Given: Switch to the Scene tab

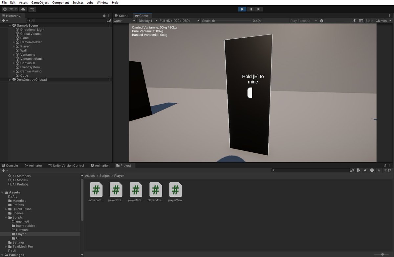Looking at the screenshot, I should coord(121,15).
